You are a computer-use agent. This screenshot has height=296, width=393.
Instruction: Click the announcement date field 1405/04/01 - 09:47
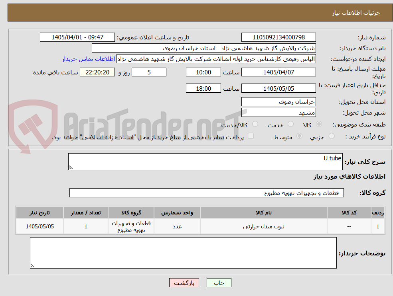(x=77, y=37)
